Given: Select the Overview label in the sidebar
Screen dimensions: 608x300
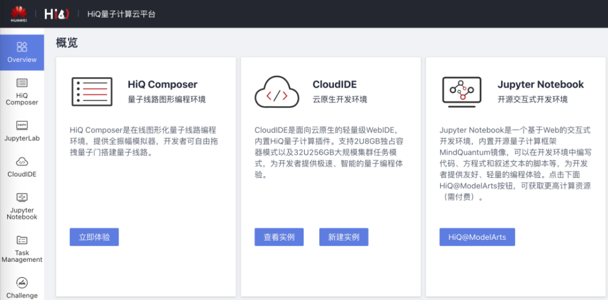Looking at the screenshot, I should tap(22, 60).
